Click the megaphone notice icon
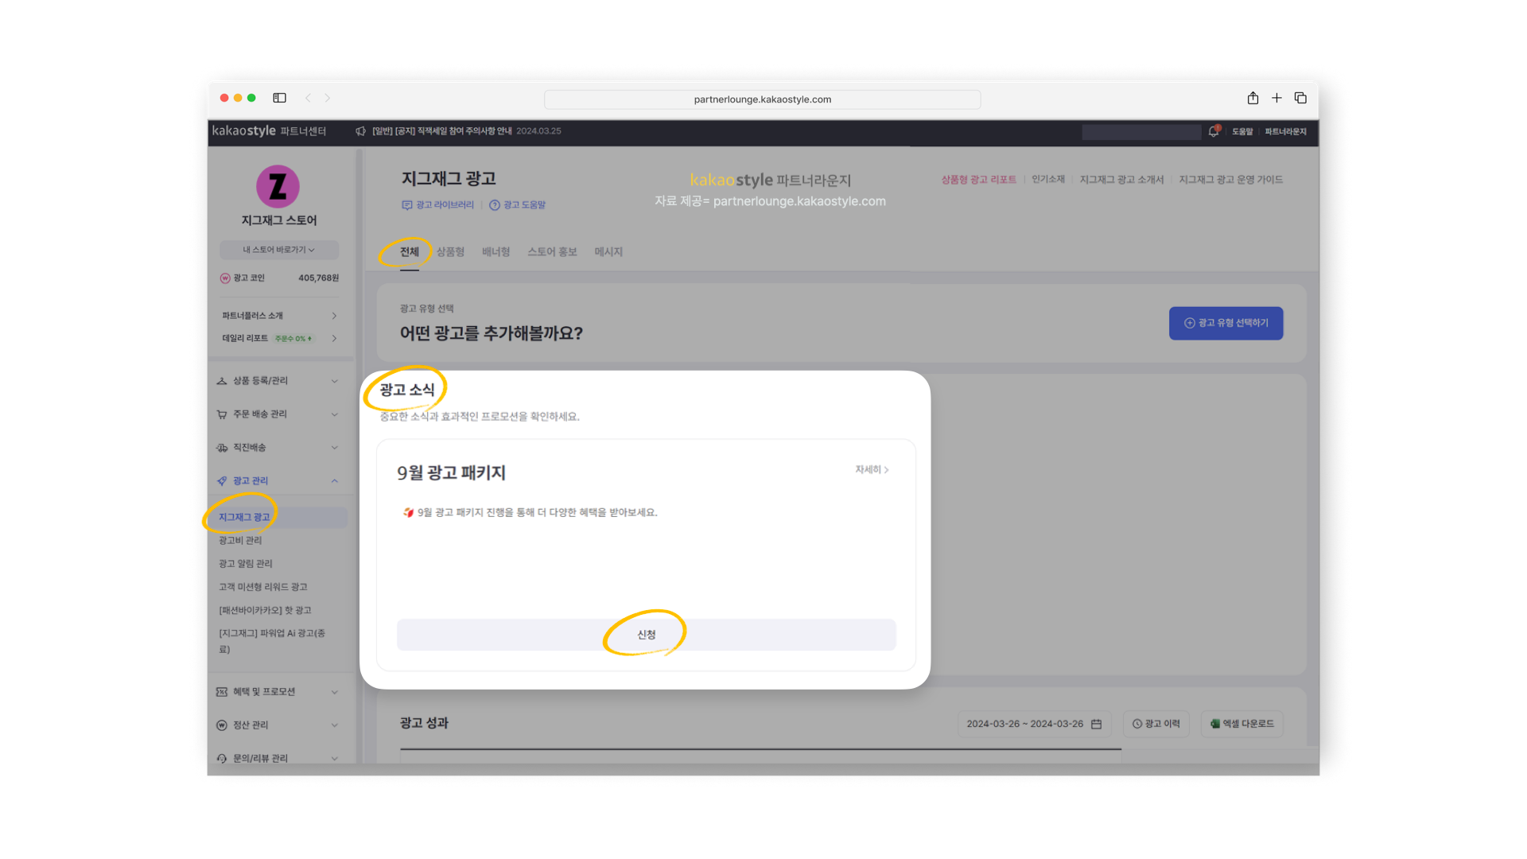The image size is (1527, 859). point(360,131)
